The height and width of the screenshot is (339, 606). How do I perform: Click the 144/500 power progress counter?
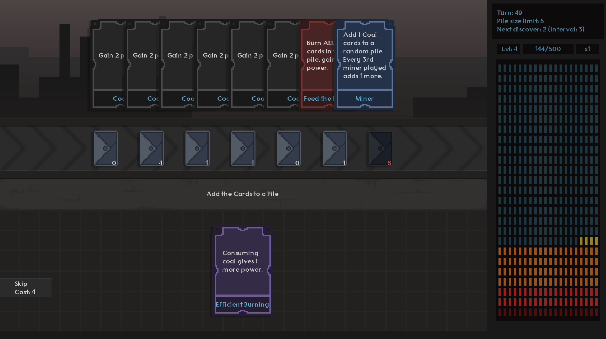548,49
